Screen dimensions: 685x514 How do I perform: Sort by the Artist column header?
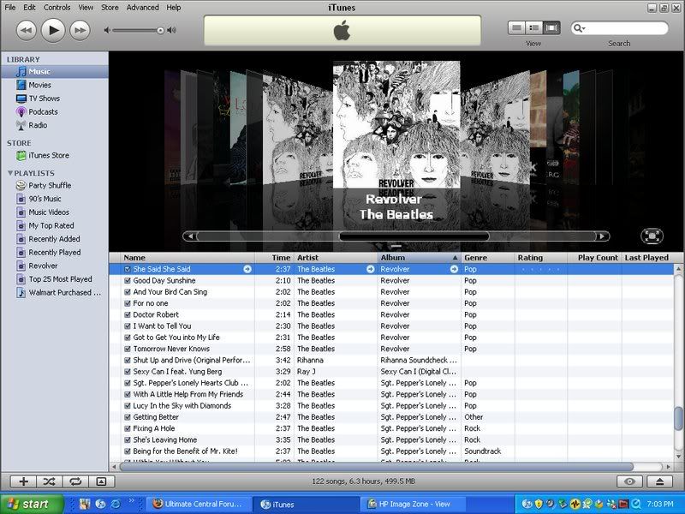tap(336, 258)
